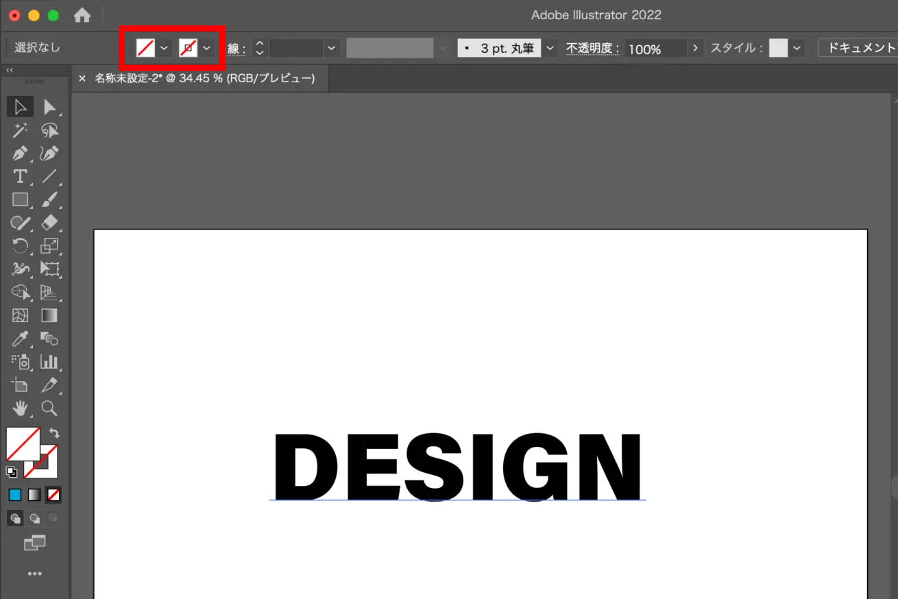Click the toolbox Fill swatch
898x599 pixels.
[x=23, y=444]
